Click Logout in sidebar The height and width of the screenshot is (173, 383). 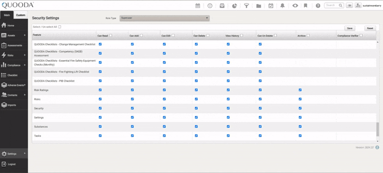coord(14,164)
